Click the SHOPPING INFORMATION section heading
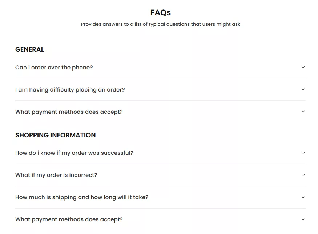 tap(55, 135)
